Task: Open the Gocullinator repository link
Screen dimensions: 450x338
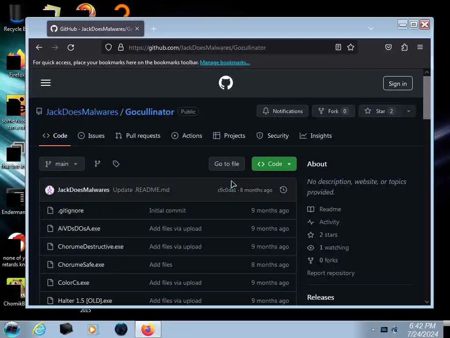Action: 149,112
